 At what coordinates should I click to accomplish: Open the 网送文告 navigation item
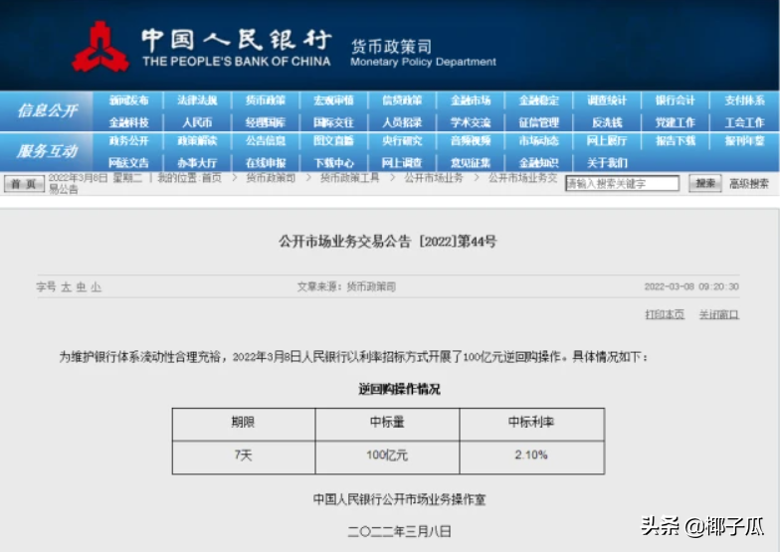[129, 163]
